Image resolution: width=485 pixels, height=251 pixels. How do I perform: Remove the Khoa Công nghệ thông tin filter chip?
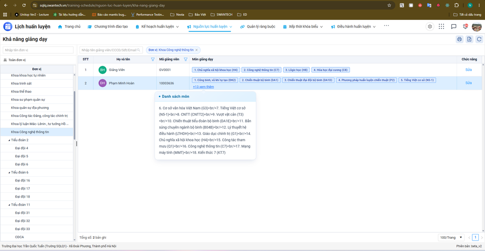tap(197, 50)
